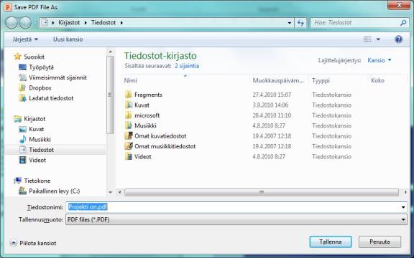This screenshot has height=258, width=414.
Task: Select the Kuvat folder icon in list
Action: click(129, 105)
